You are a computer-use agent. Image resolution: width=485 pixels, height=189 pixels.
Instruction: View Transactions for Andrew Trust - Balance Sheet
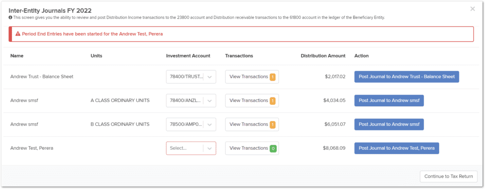tap(248, 77)
